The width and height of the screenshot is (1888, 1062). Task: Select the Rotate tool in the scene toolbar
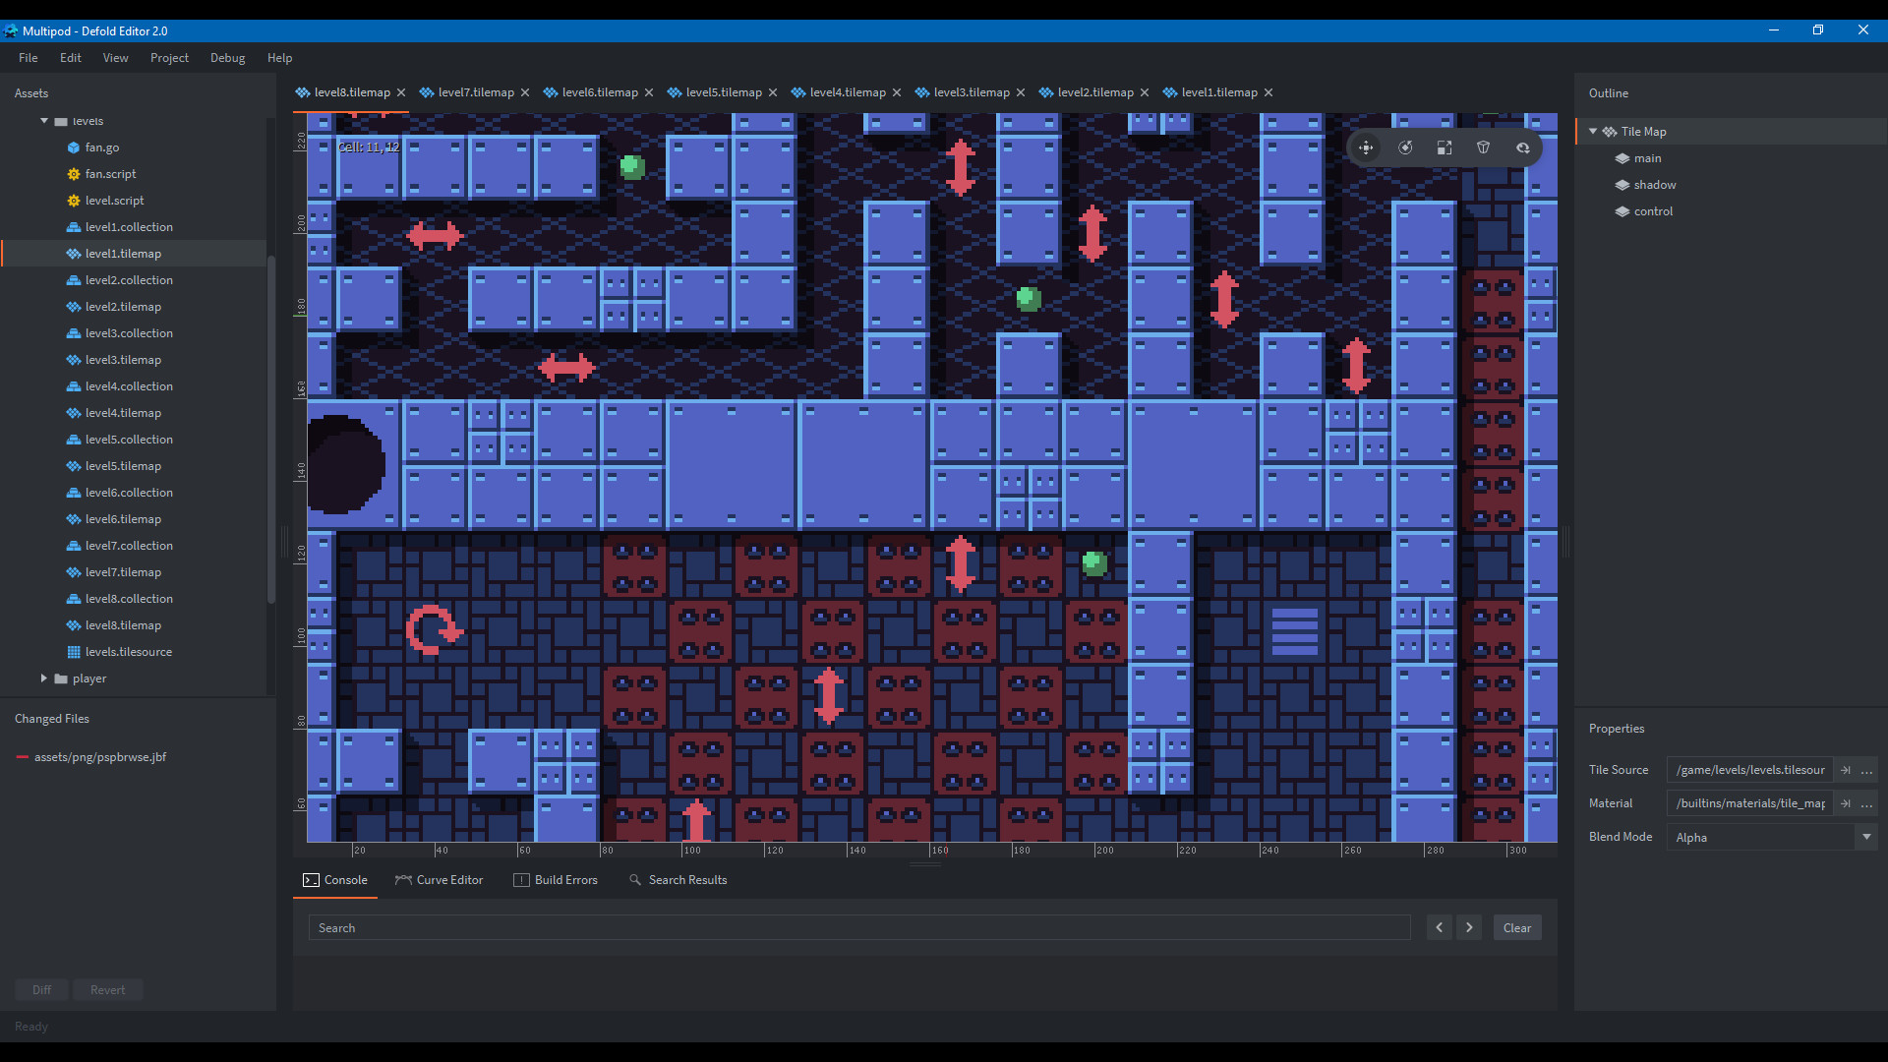point(1405,147)
